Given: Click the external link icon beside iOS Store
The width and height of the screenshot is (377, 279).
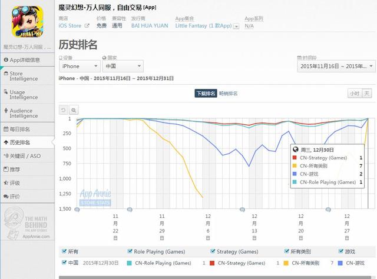Looking at the screenshot, I should point(87,26).
